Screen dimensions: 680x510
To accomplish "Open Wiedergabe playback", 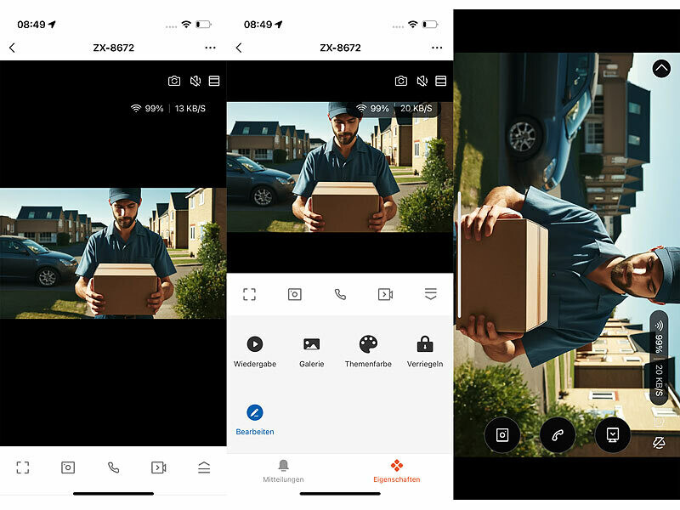I will point(255,352).
